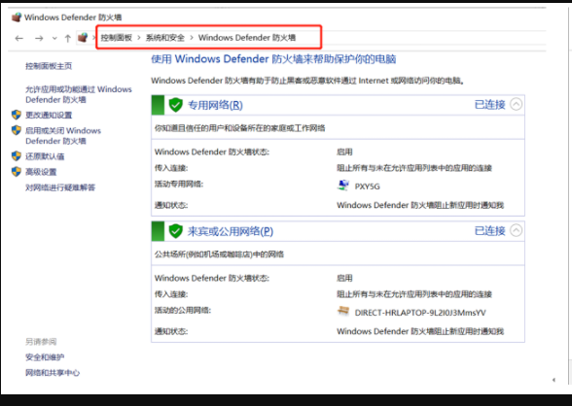The width and height of the screenshot is (572, 406).
Task: Click 已连接 status of 专用网络
Action: (489, 105)
